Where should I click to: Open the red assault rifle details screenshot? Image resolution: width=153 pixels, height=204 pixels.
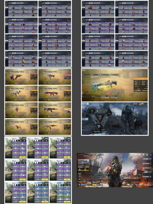tap(55, 94)
